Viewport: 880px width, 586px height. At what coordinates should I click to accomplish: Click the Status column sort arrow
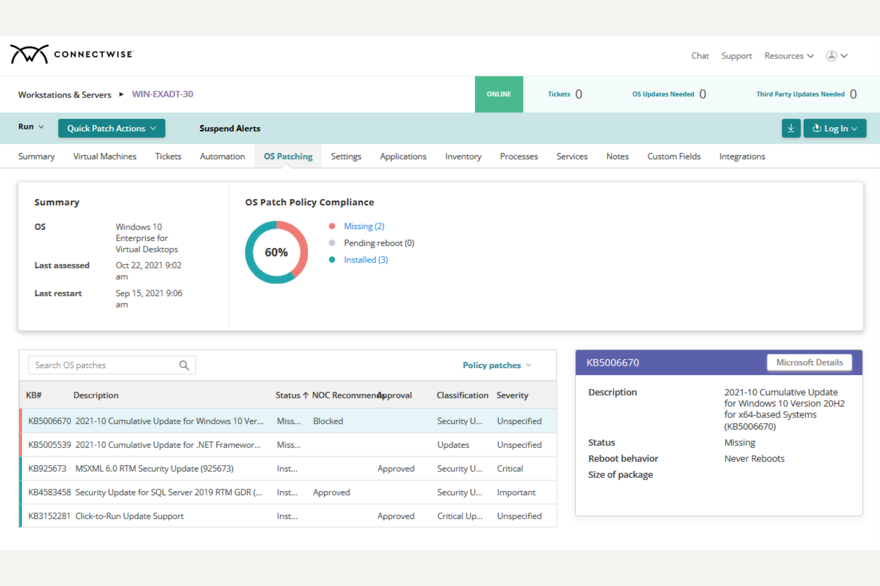tap(306, 395)
